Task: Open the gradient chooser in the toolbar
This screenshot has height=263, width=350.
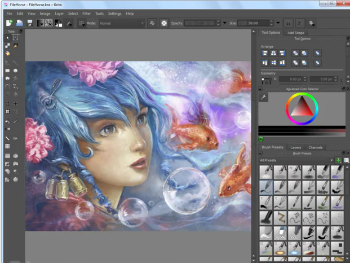Action: coord(40,23)
